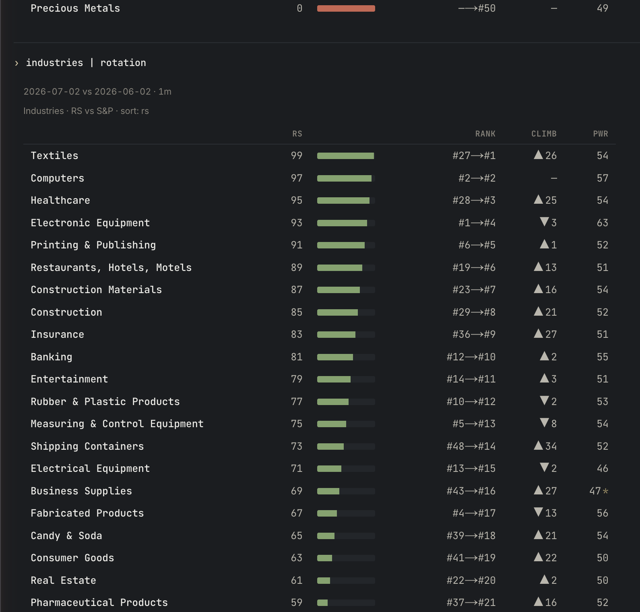
Task: Select the Banking industry row
Action: (320, 357)
